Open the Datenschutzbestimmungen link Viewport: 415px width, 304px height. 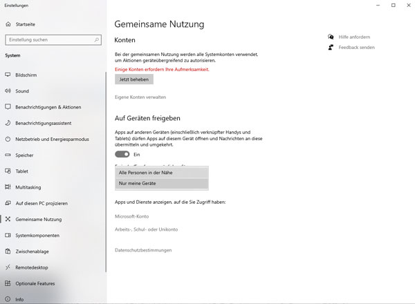coord(143,250)
